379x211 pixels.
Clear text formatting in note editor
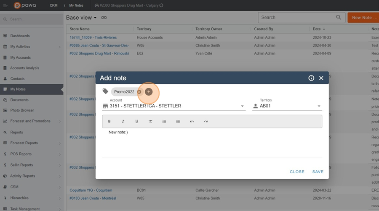(x=150, y=121)
